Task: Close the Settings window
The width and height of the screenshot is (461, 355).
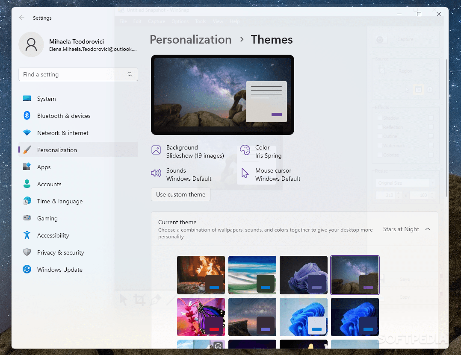Action: pyautogui.click(x=439, y=14)
